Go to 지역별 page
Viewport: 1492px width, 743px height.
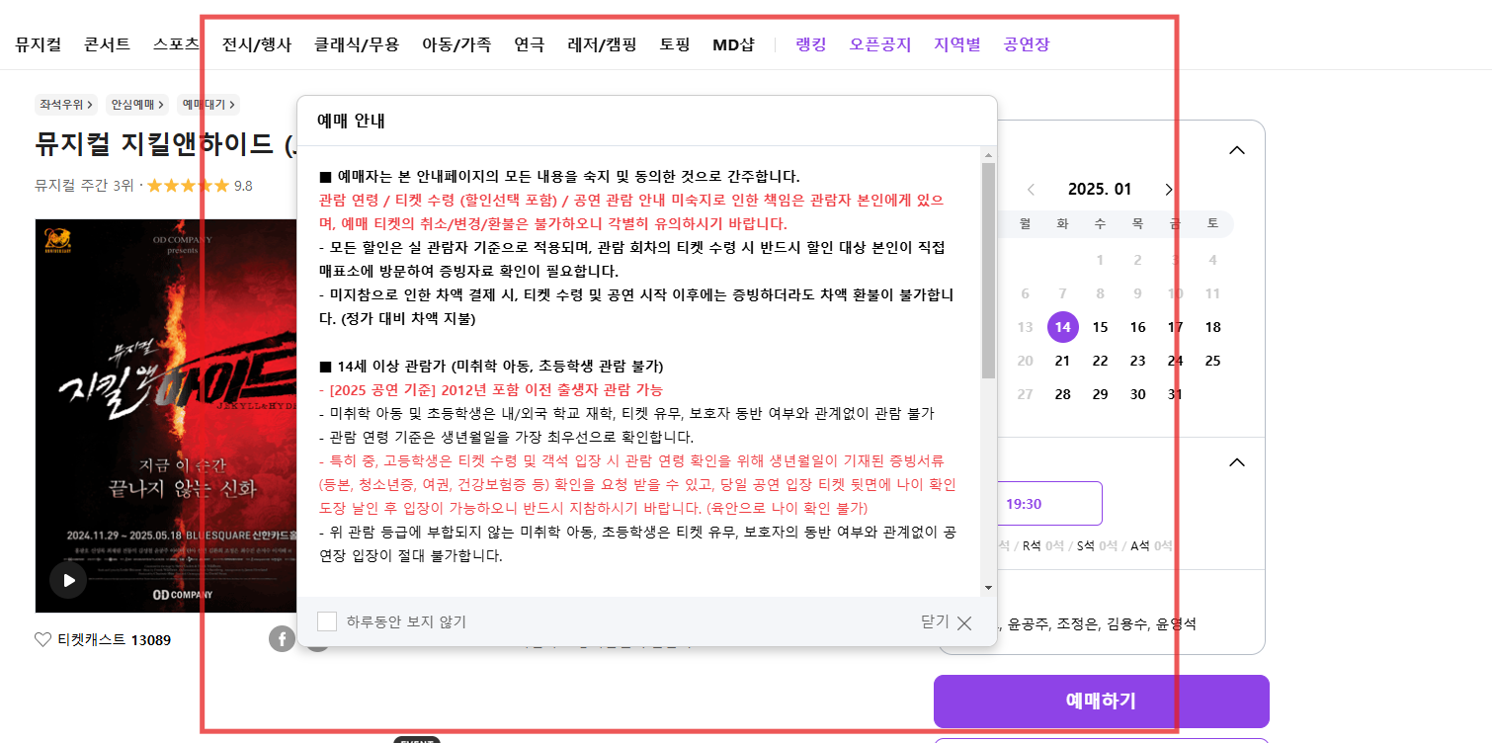[957, 44]
